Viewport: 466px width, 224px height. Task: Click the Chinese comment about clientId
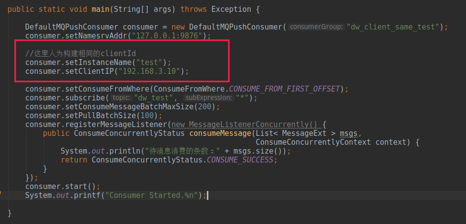pyautogui.click(x=80, y=54)
